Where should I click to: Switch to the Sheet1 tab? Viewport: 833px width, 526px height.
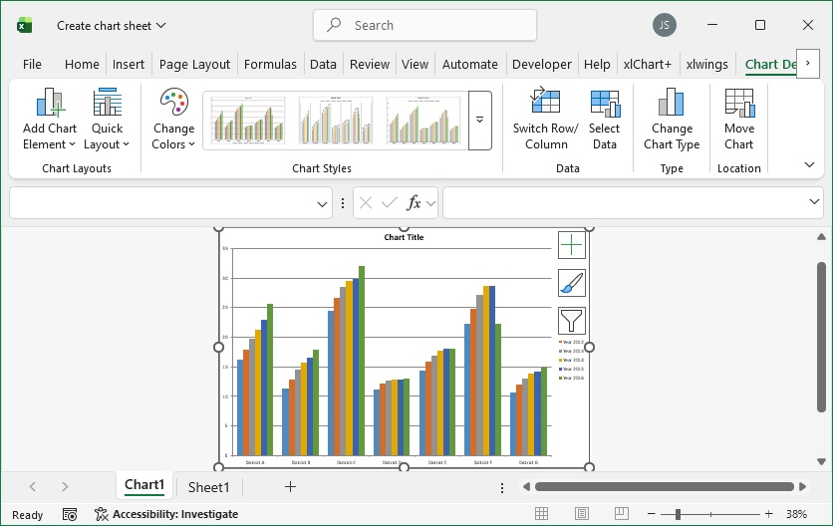coord(208,487)
